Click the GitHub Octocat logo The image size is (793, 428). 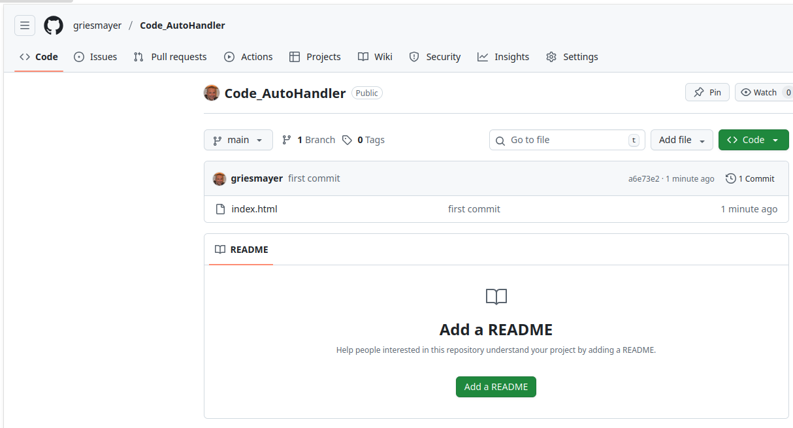[54, 25]
